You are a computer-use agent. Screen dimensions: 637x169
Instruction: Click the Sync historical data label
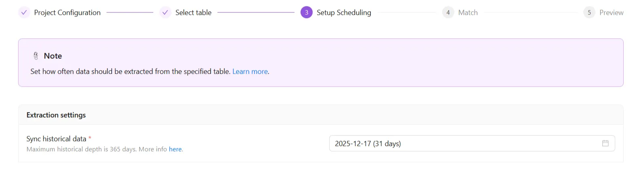[x=56, y=139]
